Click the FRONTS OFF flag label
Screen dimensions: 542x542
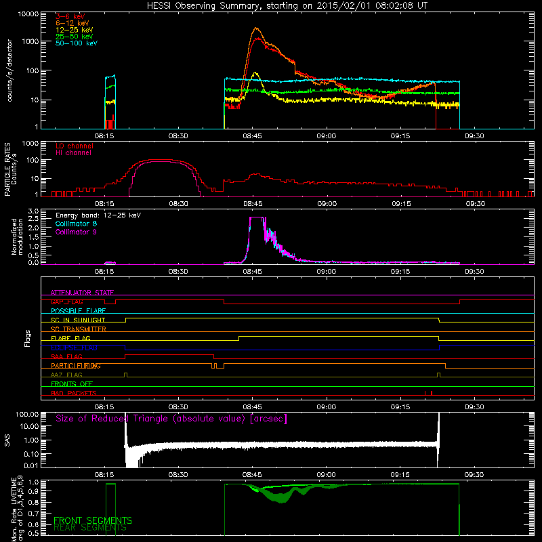tap(72, 384)
